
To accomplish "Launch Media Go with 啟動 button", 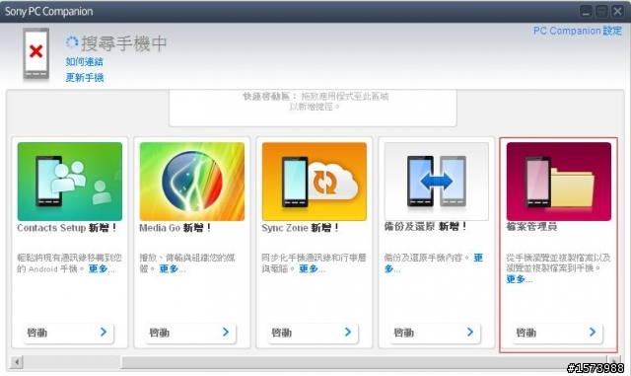I will point(190,333).
